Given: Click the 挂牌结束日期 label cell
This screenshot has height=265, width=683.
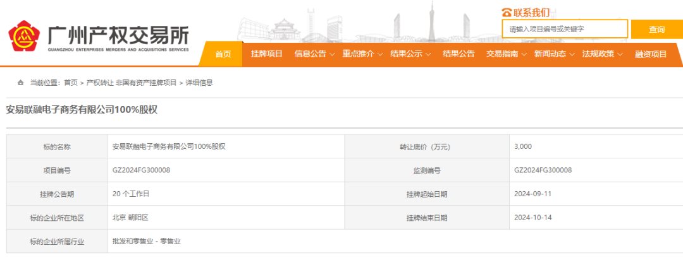Looking at the screenshot, I should (427, 218).
